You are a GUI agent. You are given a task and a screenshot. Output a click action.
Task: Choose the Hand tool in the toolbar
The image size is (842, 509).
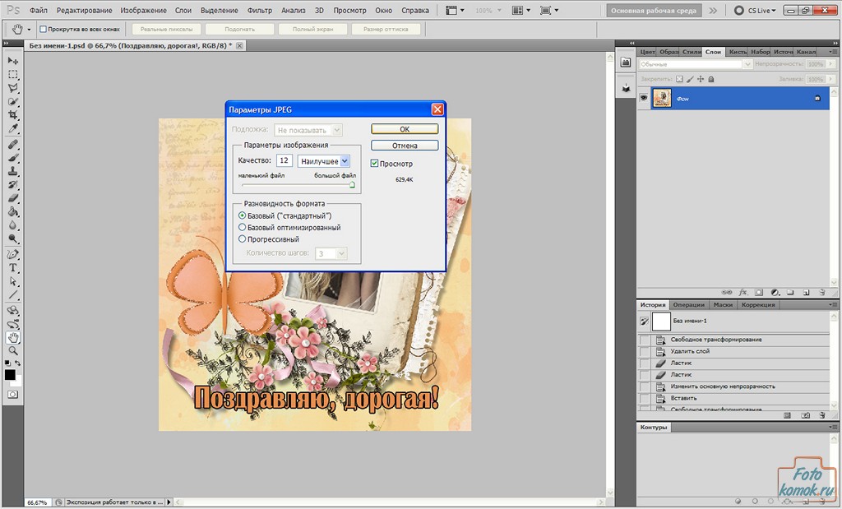point(13,337)
